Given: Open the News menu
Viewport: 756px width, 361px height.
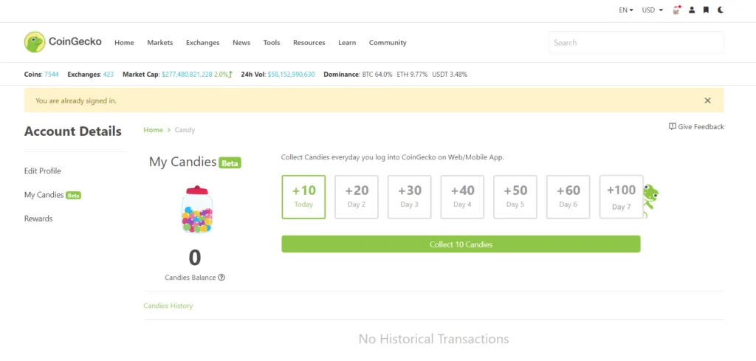Looking at the screenshot, I should tap(241, 43).
